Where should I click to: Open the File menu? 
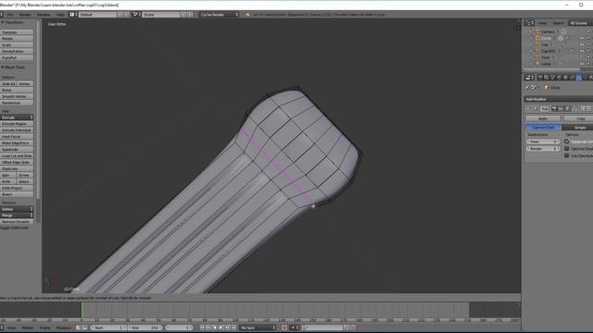tap(10, 15)
